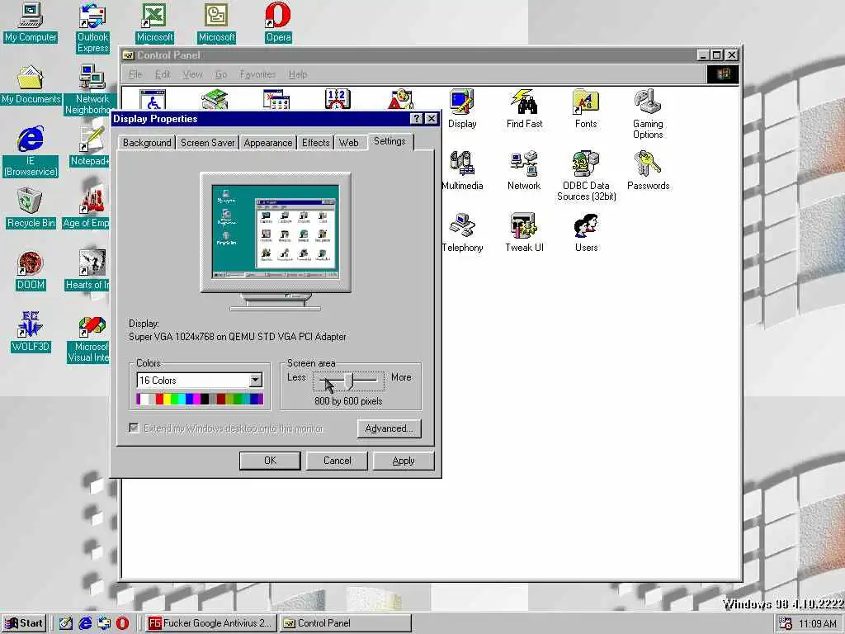Open the Telephony icon

pyautogui.click(x=462, y=233)
